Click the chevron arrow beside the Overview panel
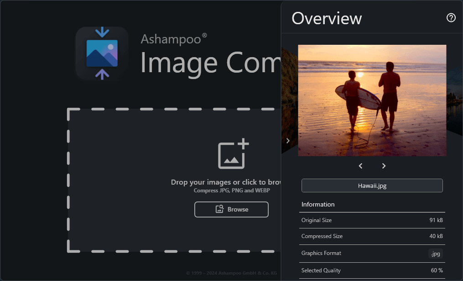This screenshot has height=281, width=463. click(x=288, y=141)
